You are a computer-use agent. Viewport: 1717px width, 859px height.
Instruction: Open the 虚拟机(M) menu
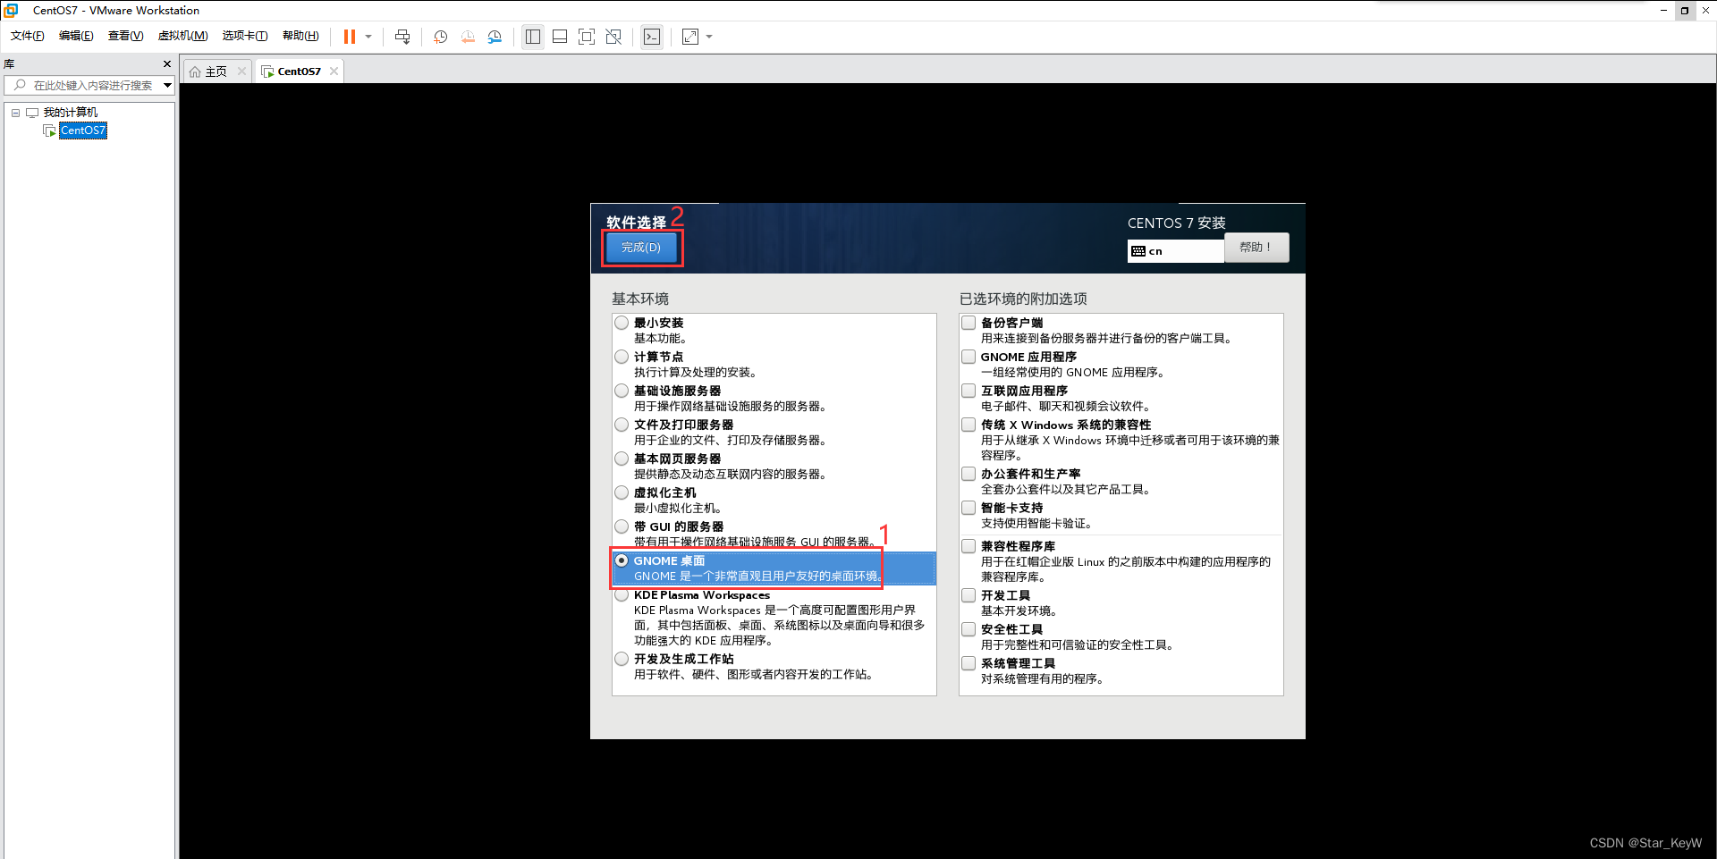click(182, 36)
